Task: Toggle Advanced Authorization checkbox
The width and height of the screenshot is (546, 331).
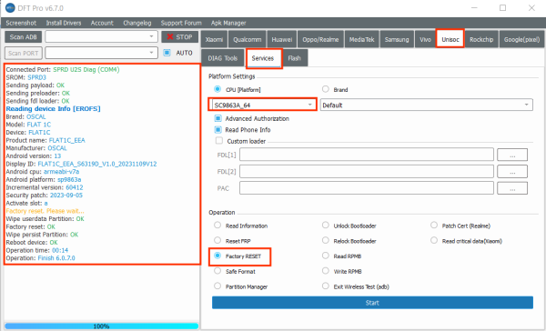Action: 218,119
